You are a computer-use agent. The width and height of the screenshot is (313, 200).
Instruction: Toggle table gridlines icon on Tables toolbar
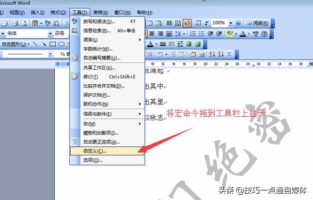[201, 54]
